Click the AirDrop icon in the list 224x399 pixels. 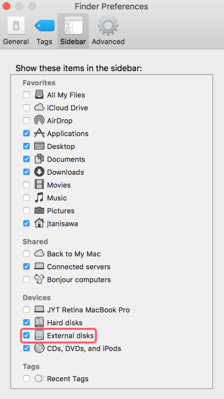click(x=39, y=121)
